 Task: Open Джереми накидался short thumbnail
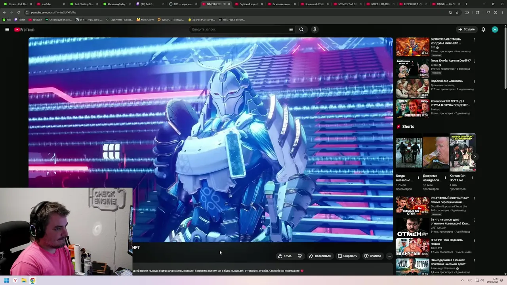[x=435, y=152]
